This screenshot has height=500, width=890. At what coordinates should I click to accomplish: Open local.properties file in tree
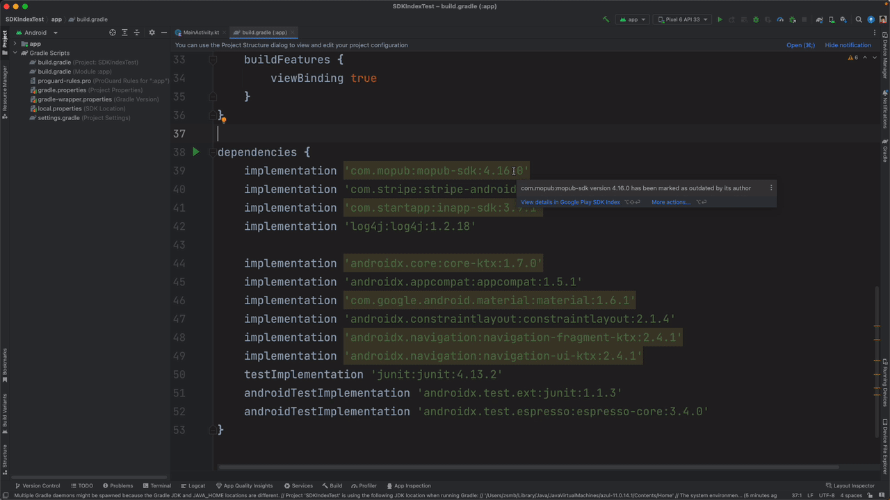[x=77, y=109]
